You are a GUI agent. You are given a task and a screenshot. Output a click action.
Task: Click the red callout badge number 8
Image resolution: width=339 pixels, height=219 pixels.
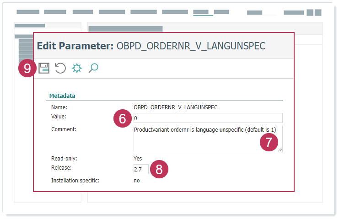[159, 170]
